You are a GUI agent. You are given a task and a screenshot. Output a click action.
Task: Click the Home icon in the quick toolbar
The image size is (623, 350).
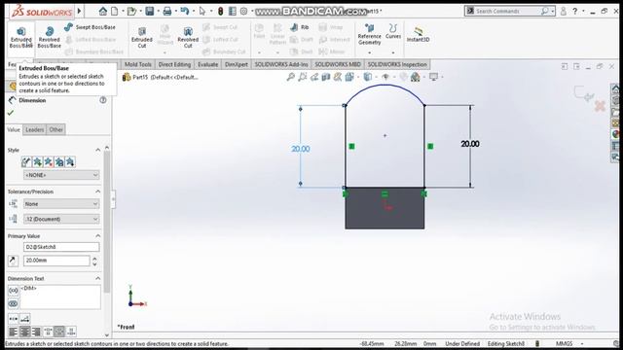click(103, 11)
